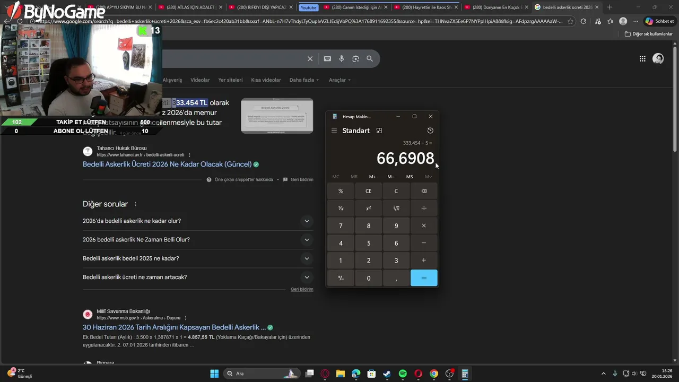Select the Alışveriş search tab

tap(172, 80)
